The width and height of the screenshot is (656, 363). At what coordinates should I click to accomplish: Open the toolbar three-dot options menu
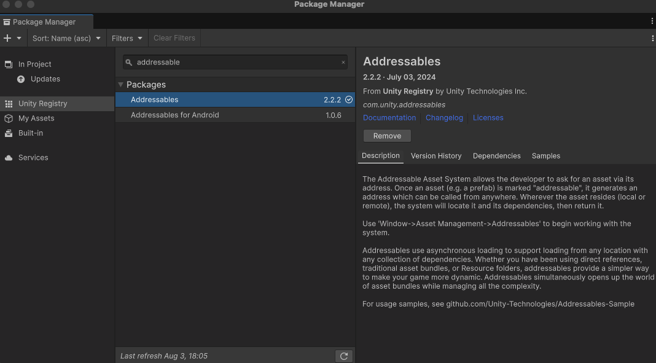(652, 38)
